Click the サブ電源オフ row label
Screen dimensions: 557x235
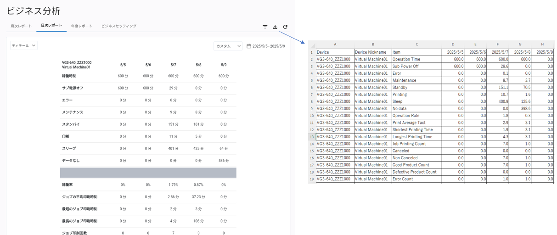click(x=73, y=88)
